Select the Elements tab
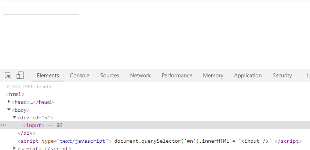310x150 pixels. pos(48,76)
